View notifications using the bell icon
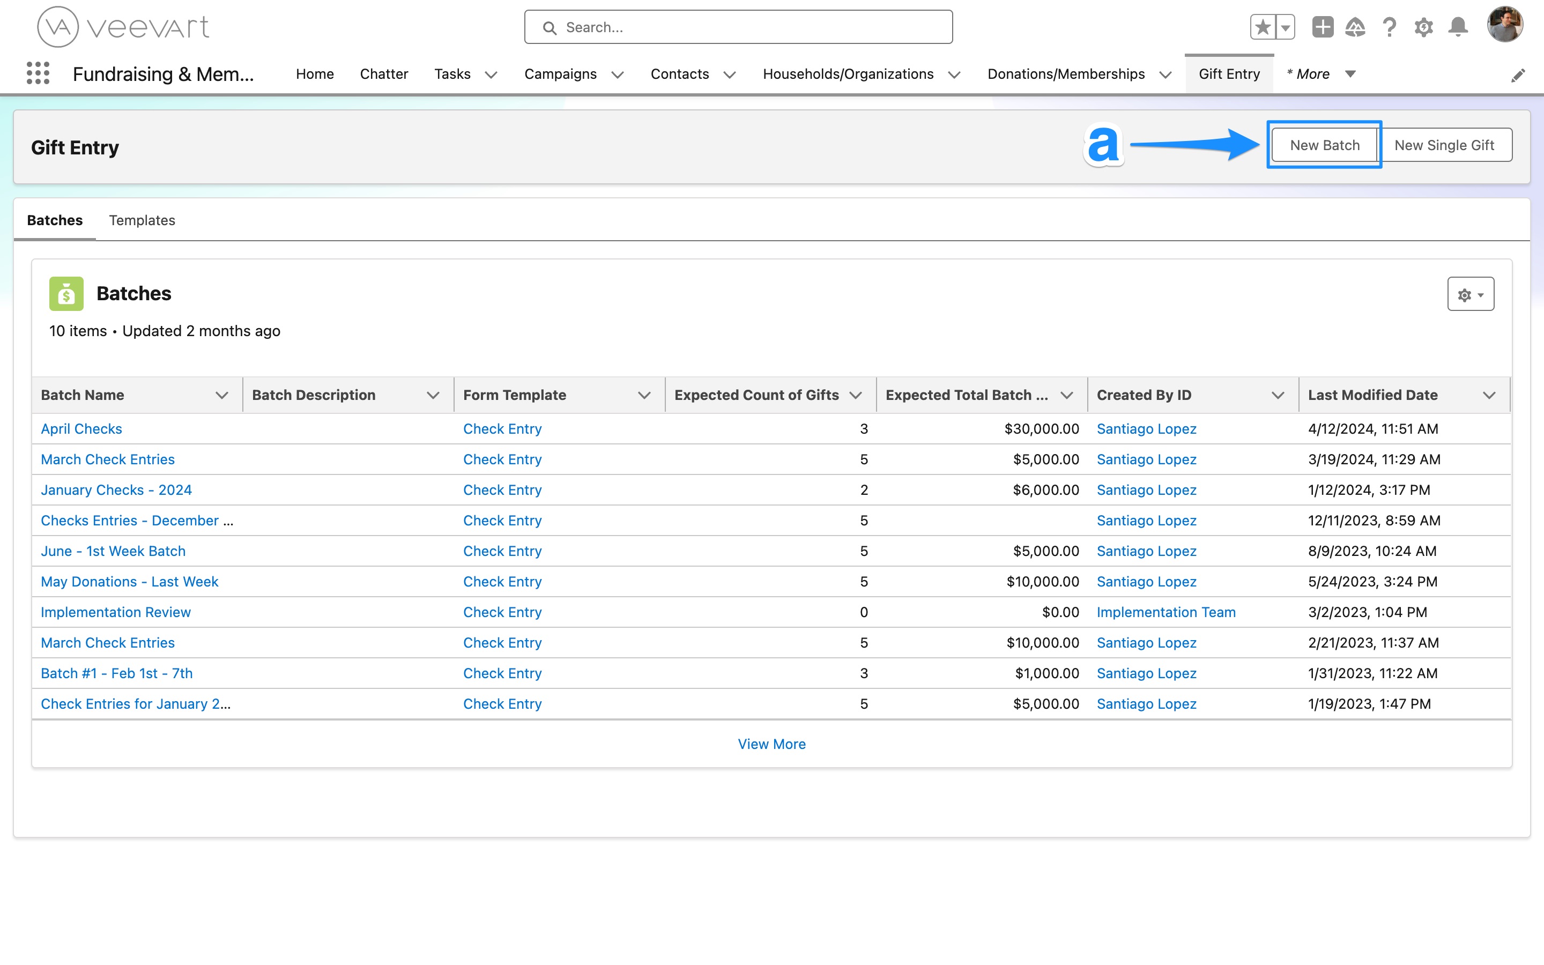This screenshot has height=965, width=1544. click(1458, 27)
